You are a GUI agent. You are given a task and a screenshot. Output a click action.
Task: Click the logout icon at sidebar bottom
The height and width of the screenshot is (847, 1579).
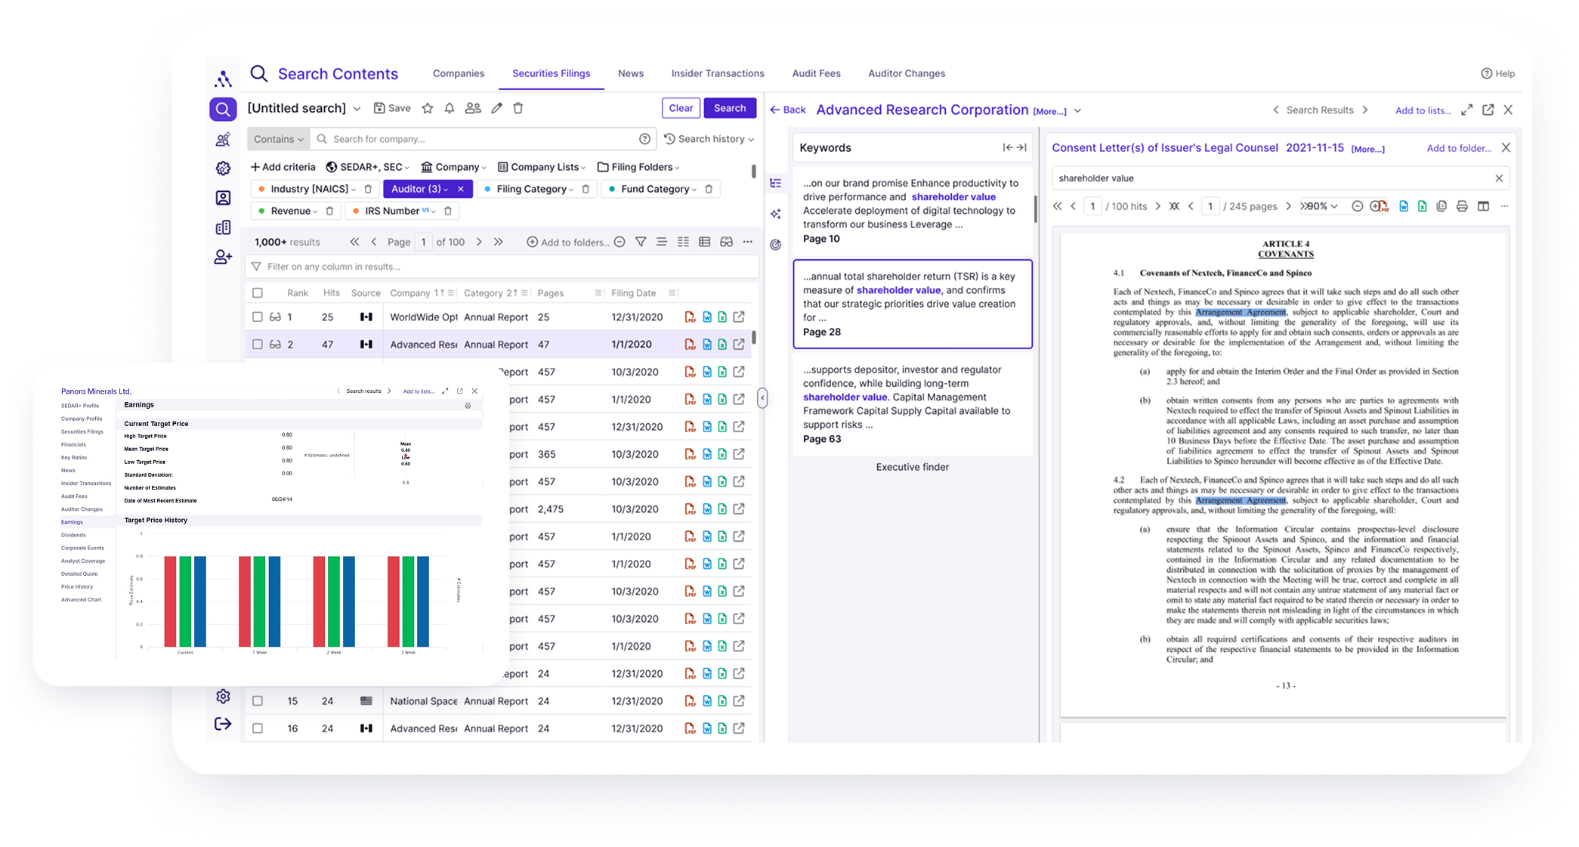[x=223, y=724]
